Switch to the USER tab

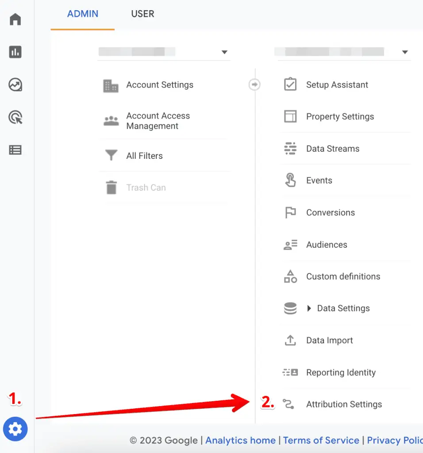tap(142, 14)
